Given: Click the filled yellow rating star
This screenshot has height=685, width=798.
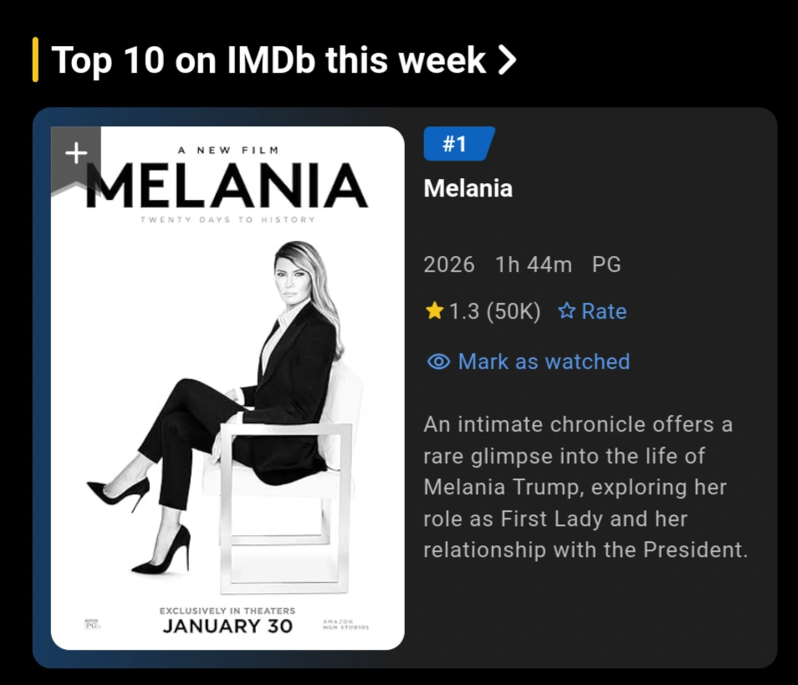Looking at the screenshot, I should pos(436,310).
